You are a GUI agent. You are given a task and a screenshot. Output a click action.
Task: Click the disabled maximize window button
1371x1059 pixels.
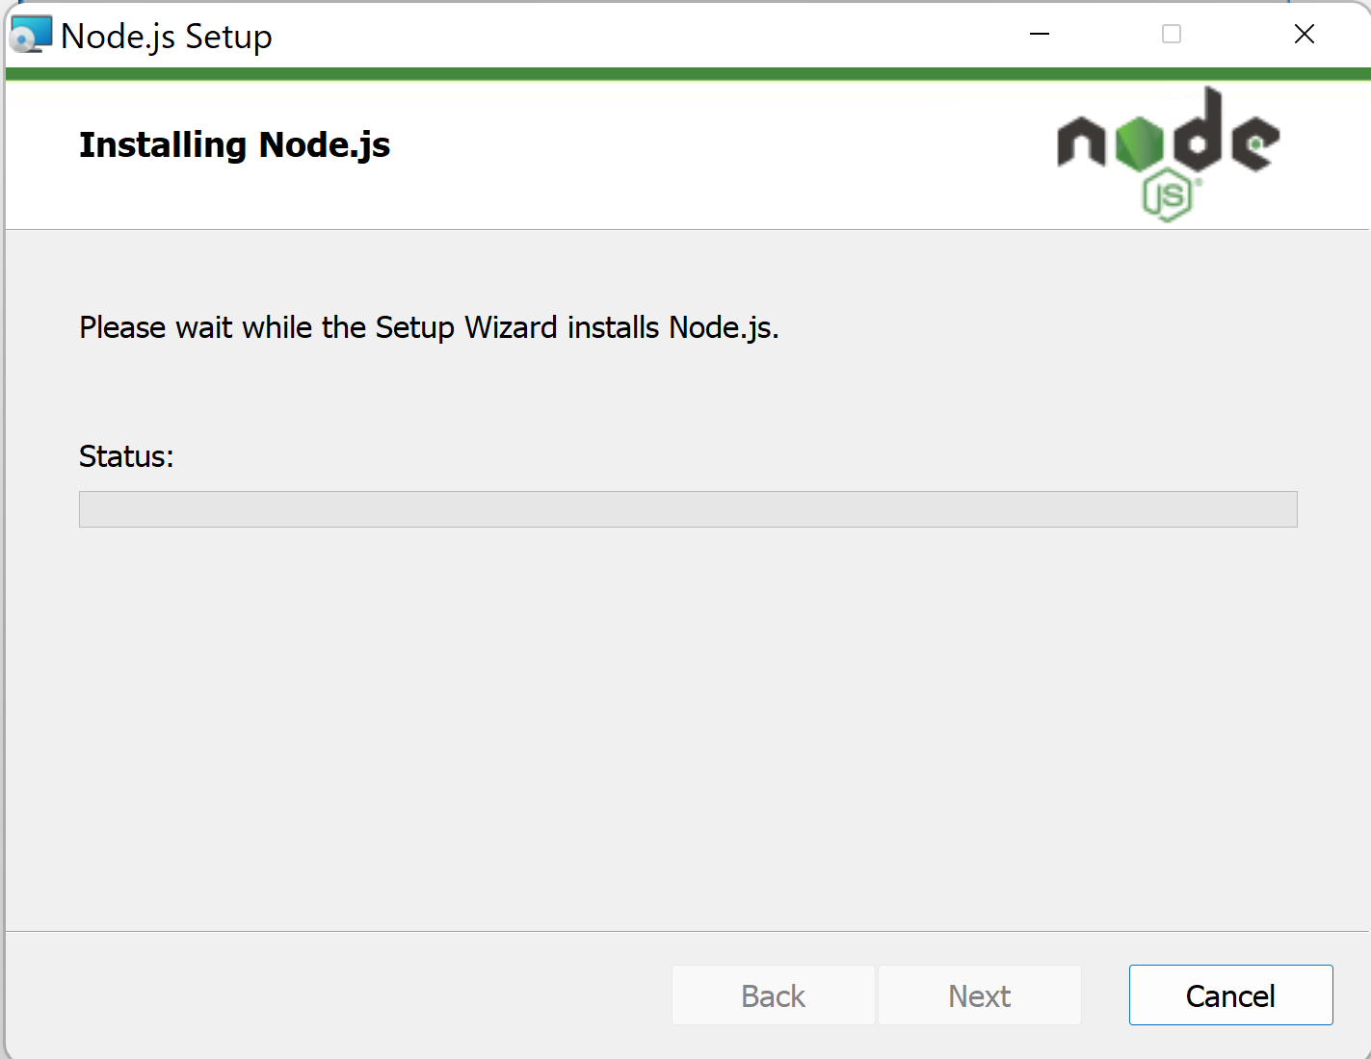tap(1172, 35)
